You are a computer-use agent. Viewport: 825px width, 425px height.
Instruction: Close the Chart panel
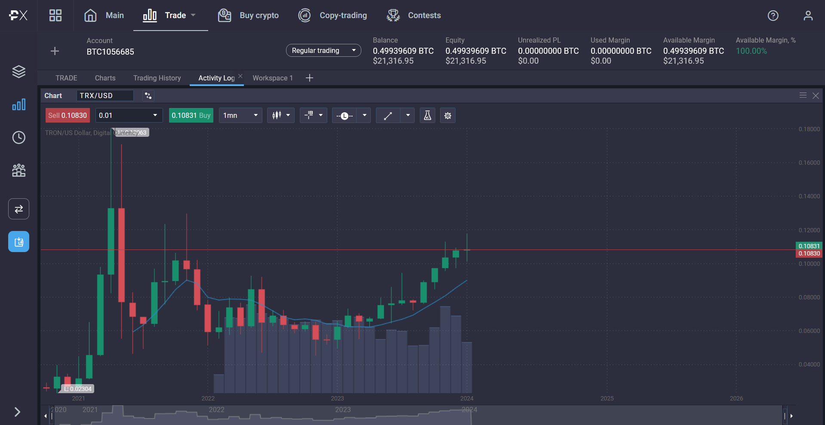(816, 95)
